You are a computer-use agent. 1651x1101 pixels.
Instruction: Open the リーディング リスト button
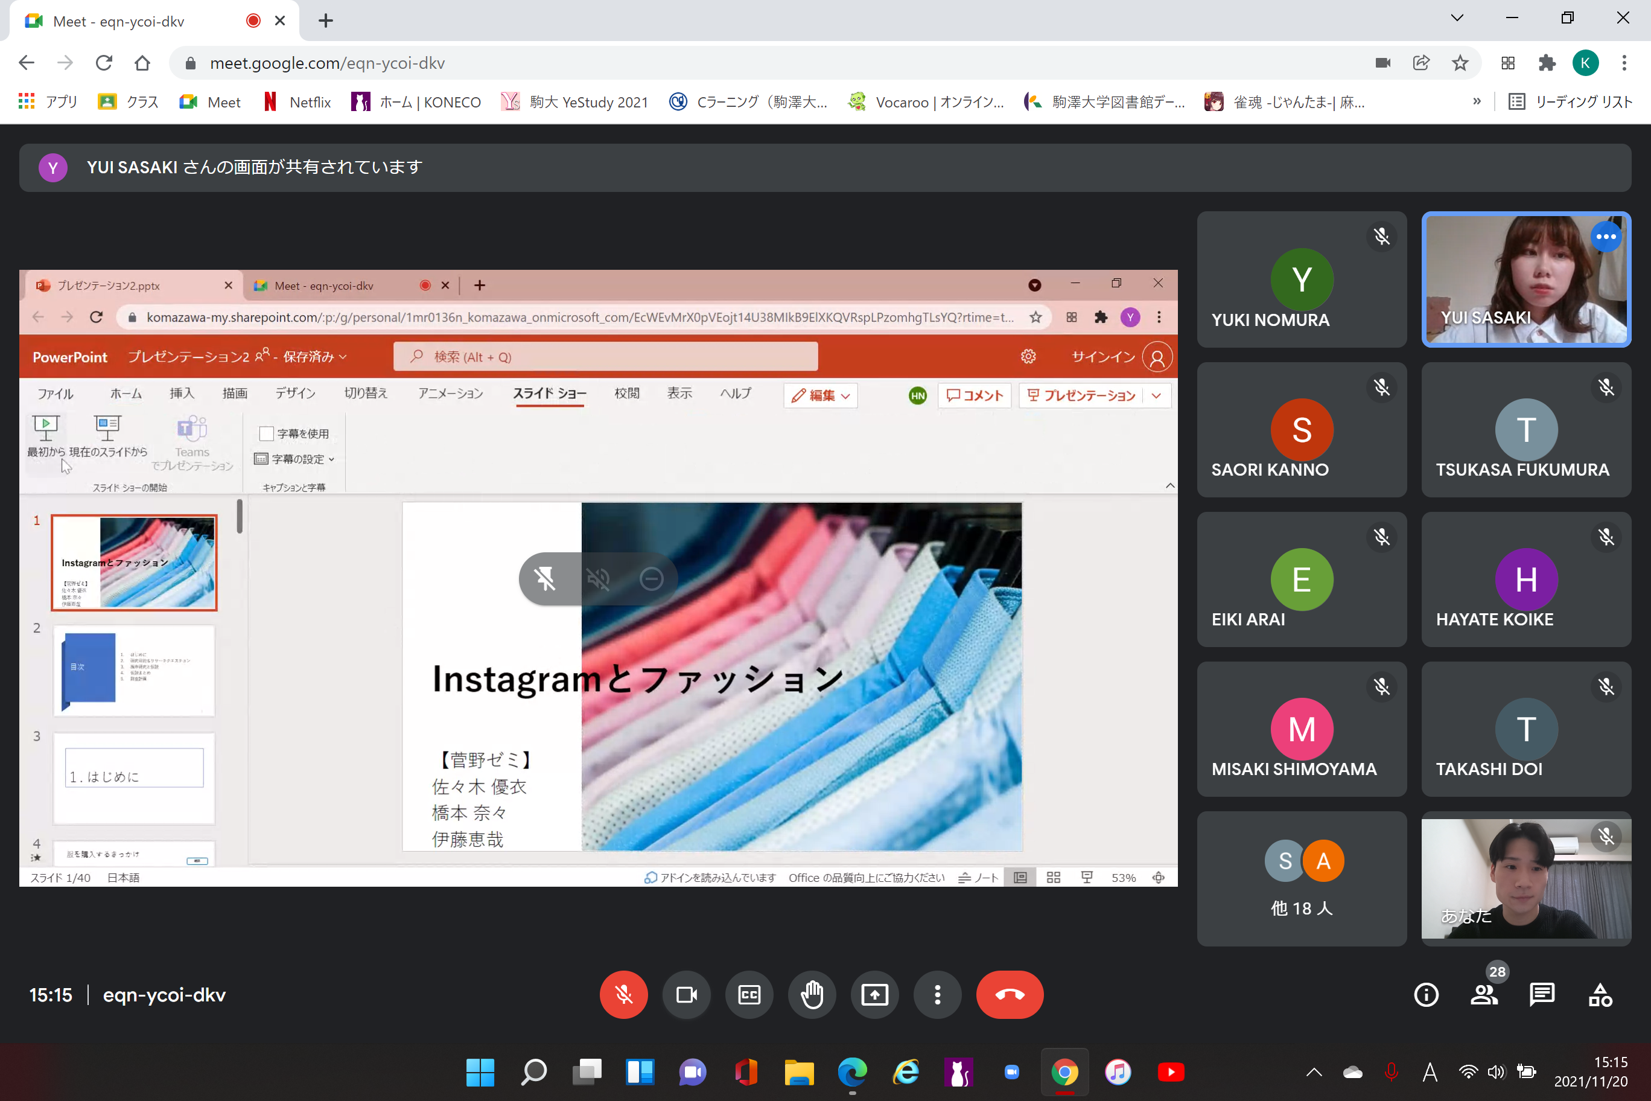click(x=1570, y=103)
